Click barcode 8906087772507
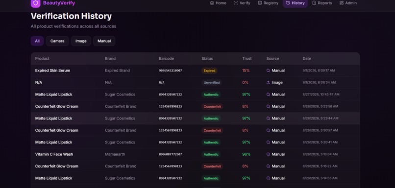395x188 pixels. tap(170, 154)
